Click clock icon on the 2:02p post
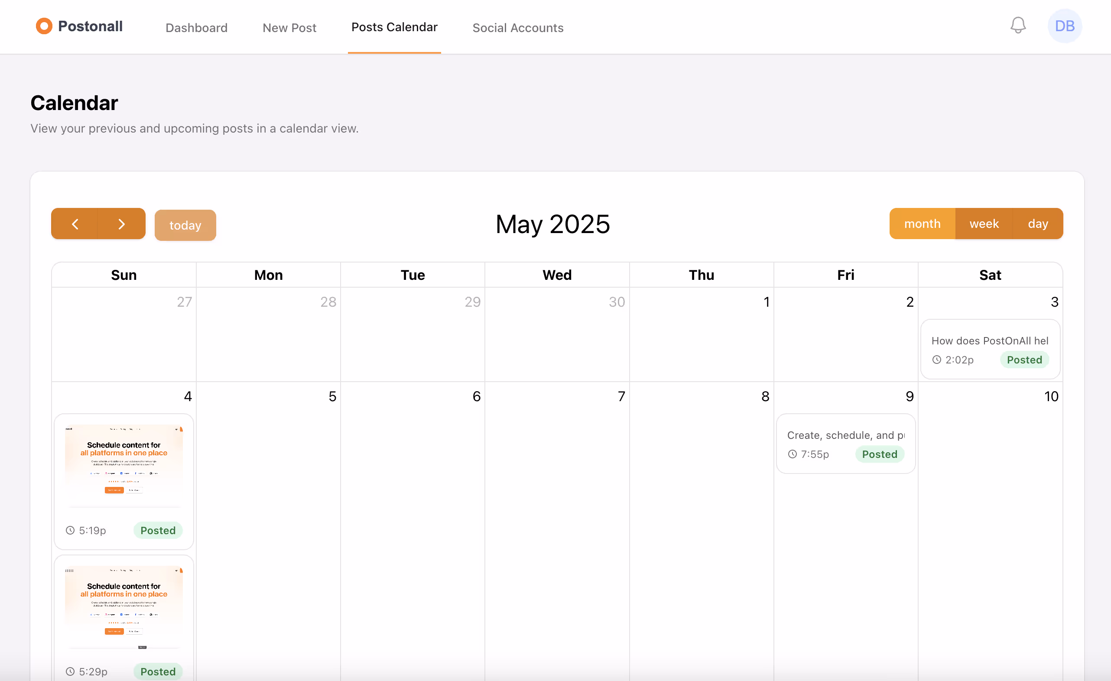1111x681 pixels. (x=936, y=360)
